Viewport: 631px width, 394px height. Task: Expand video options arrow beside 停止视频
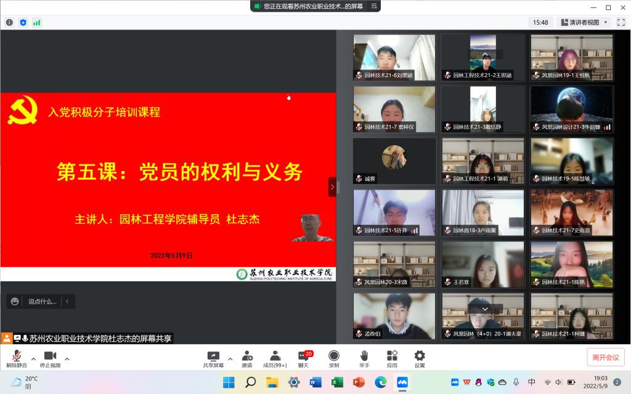coord(67,359)
